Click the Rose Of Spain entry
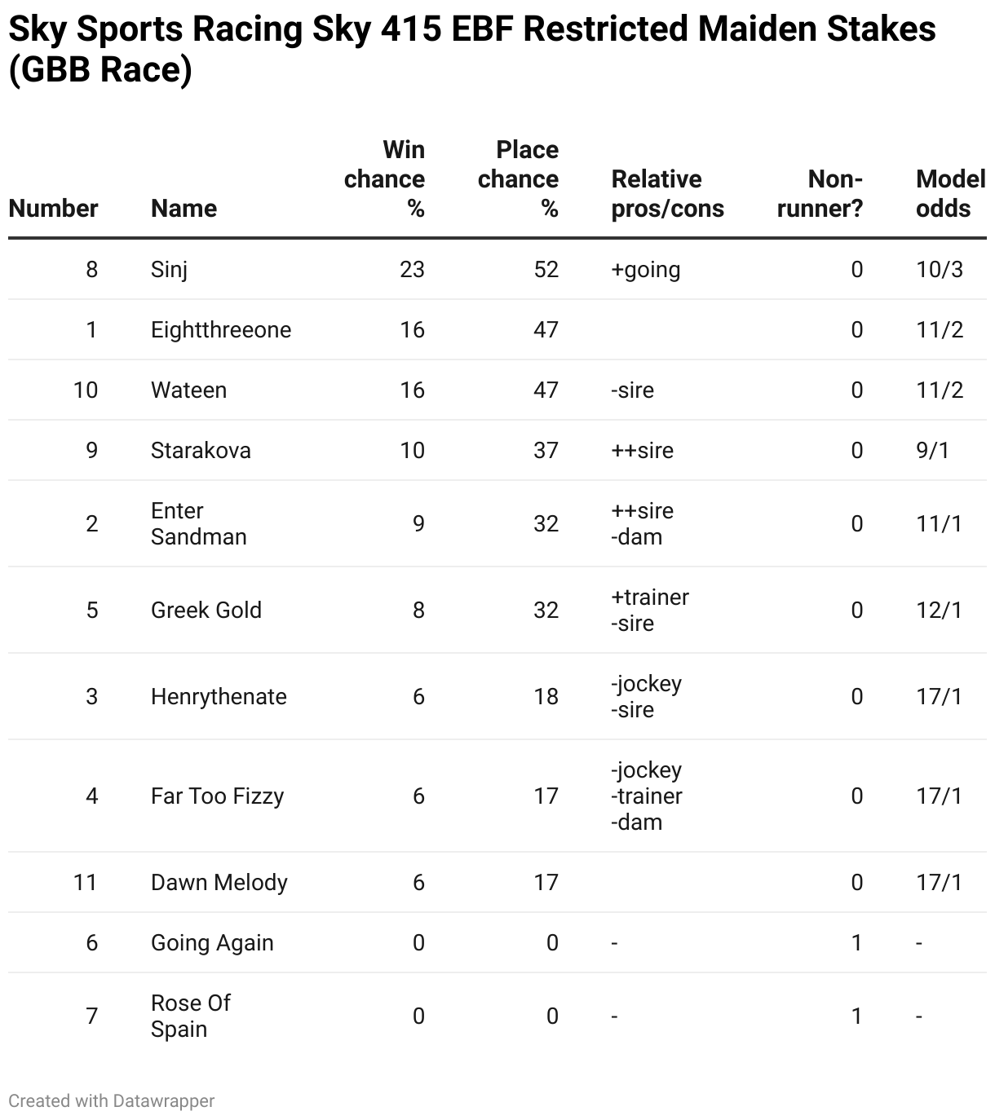 click(191, 1016)
